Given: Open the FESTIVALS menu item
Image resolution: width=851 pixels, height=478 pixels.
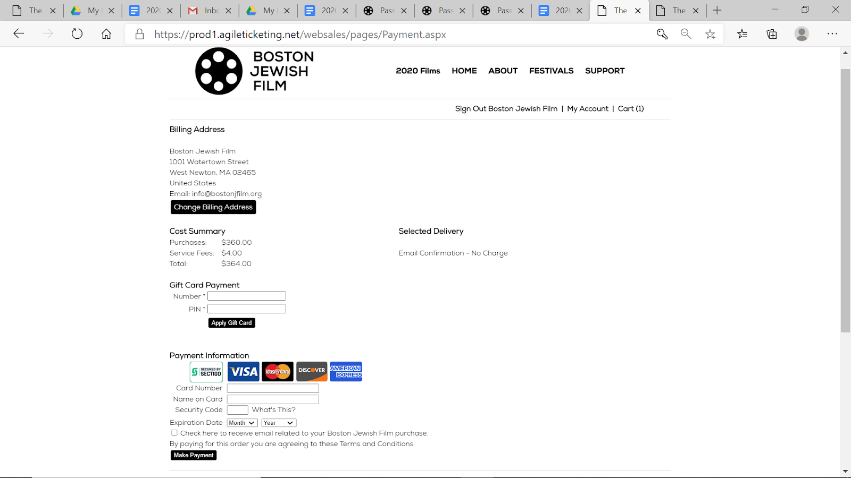Looking at the screenshot, I should coord(552,71).
